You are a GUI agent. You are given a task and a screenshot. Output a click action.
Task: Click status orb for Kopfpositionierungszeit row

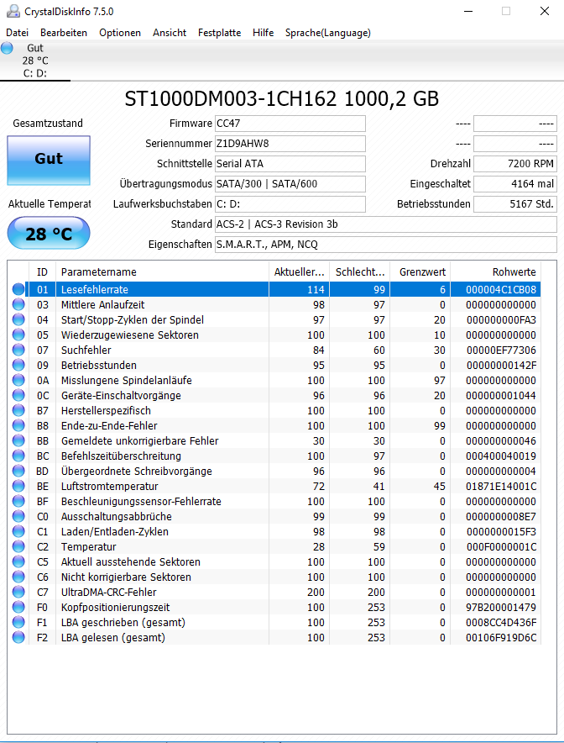[x=18, y=607]
